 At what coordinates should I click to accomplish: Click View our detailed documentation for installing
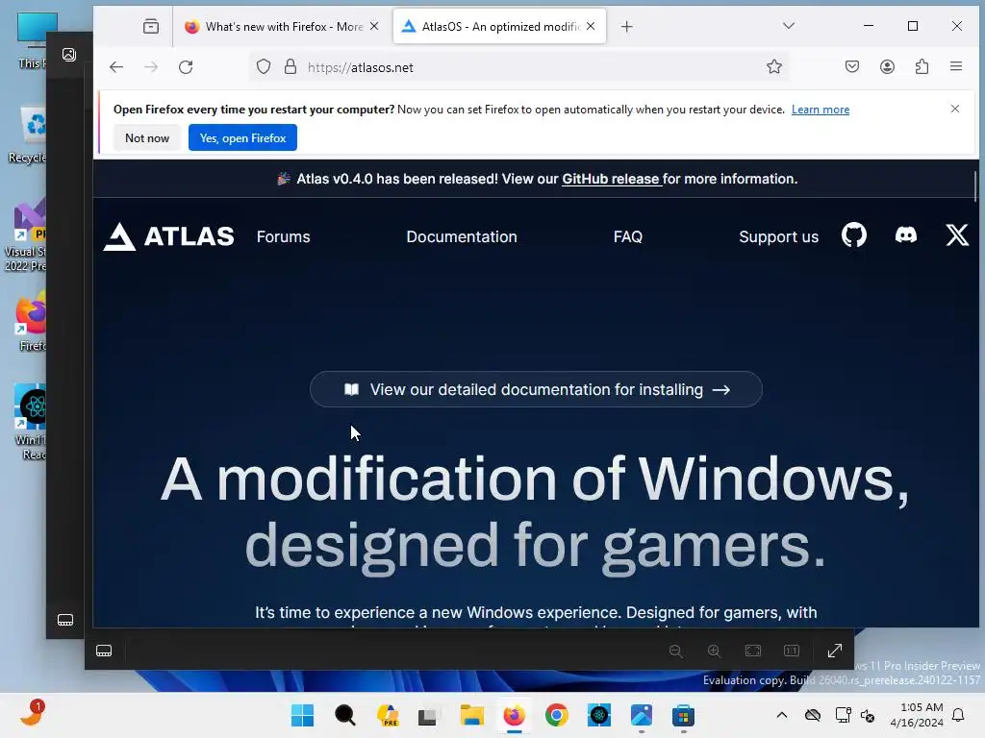pos(536,390)
